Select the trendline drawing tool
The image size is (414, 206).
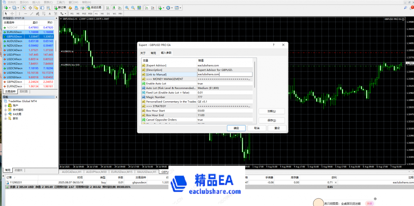pyautogui.click(x=32, y=13)
